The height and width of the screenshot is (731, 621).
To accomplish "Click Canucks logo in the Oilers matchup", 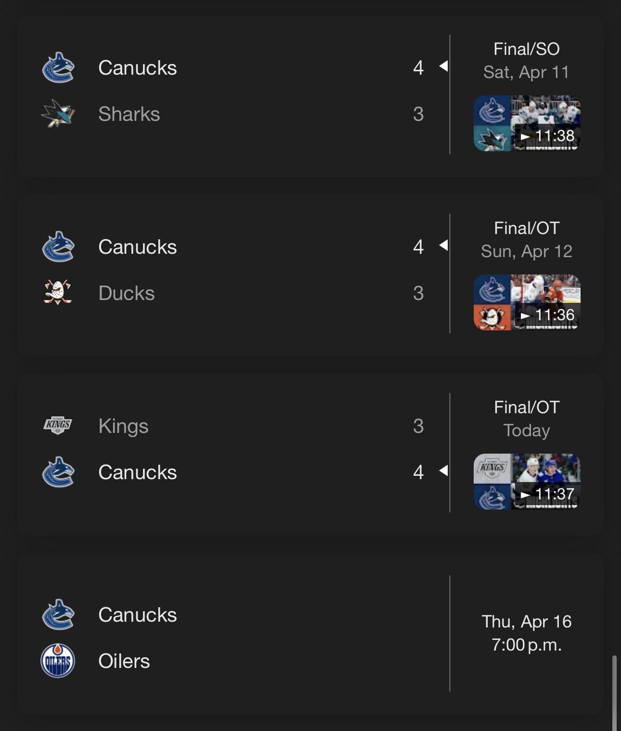I will click(x=58, y=614).
